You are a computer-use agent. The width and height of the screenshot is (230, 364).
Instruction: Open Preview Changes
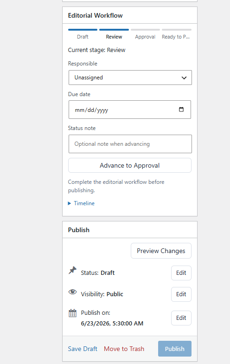[161, 251]
